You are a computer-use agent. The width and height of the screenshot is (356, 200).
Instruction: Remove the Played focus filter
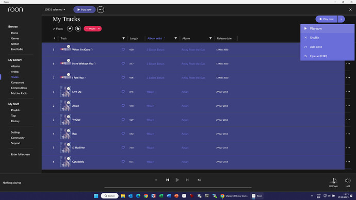[x=99, y=28]
